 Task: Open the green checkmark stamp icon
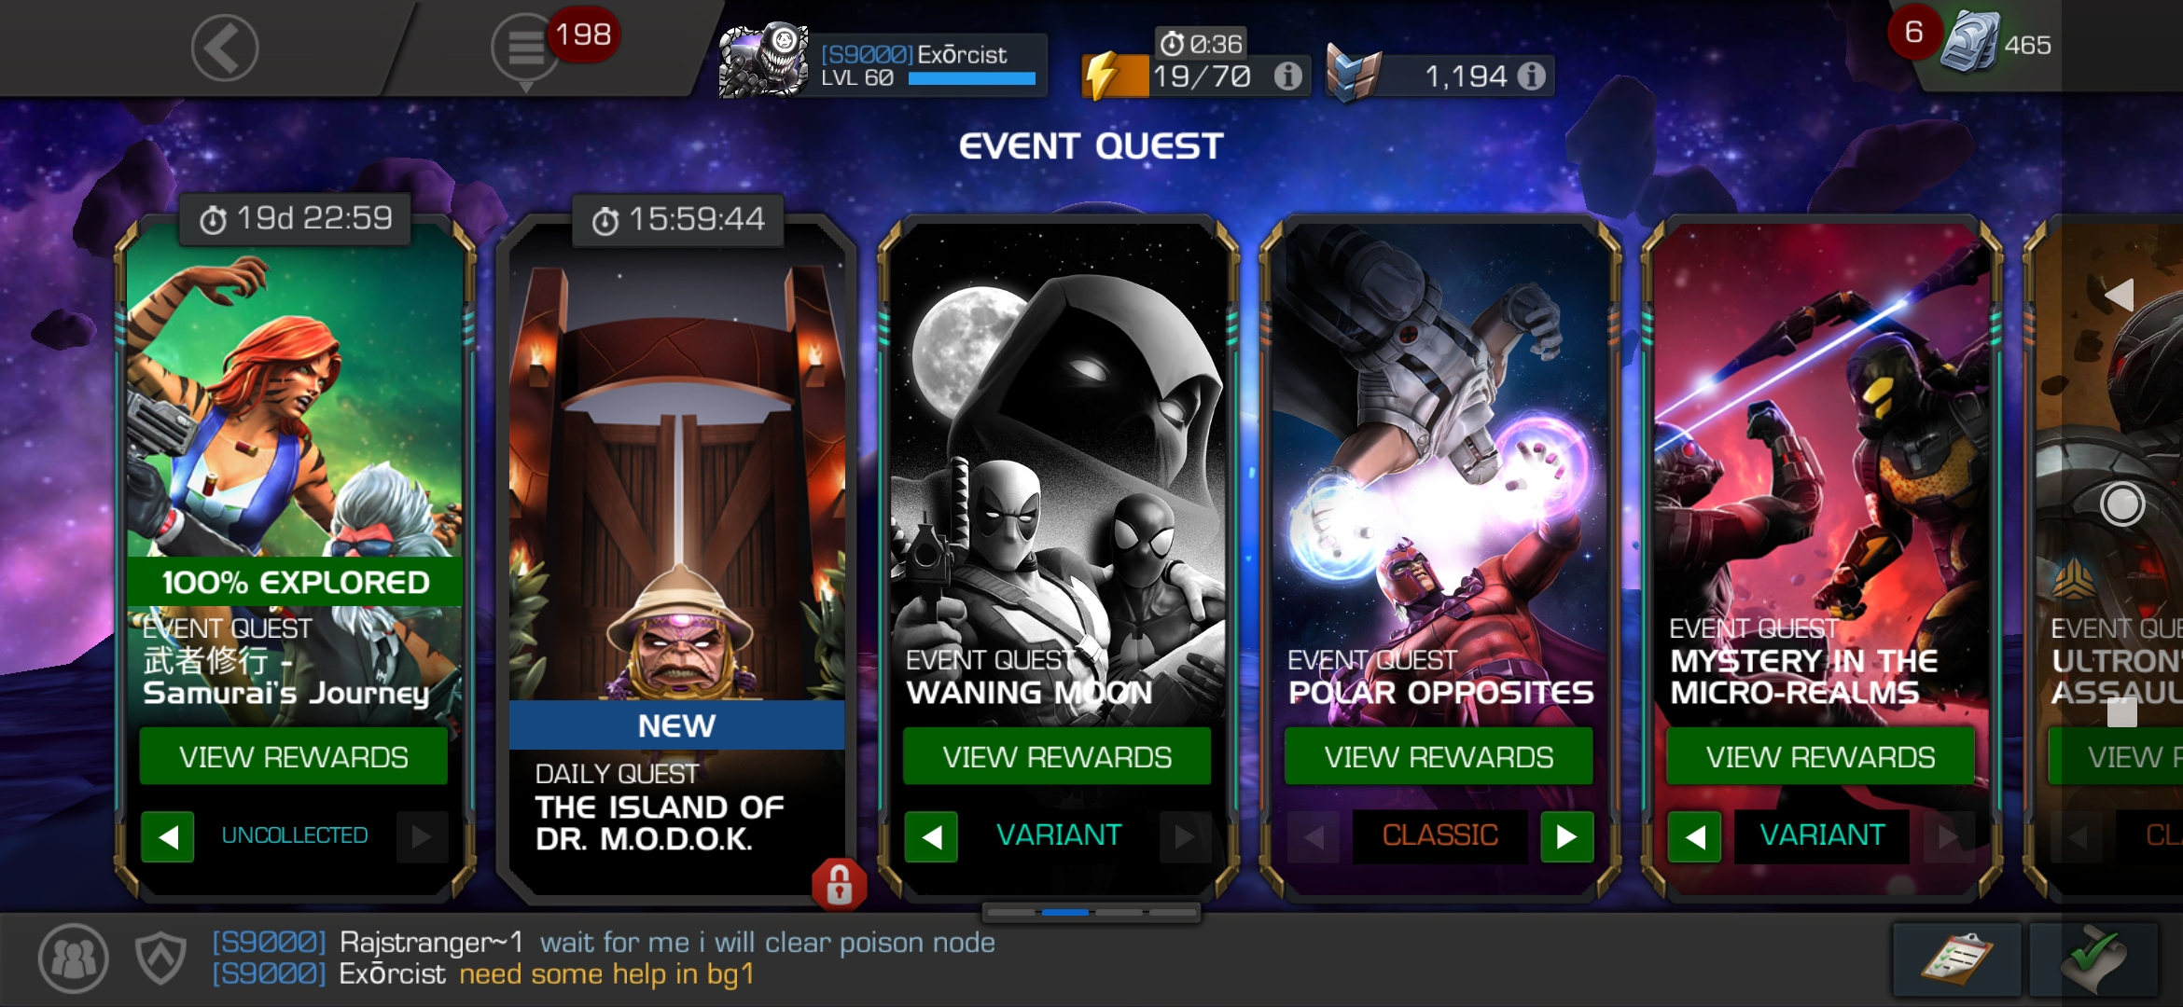pos(2094,959)
